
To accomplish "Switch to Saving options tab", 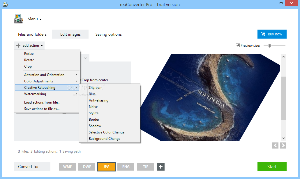I will coord(108,34).
